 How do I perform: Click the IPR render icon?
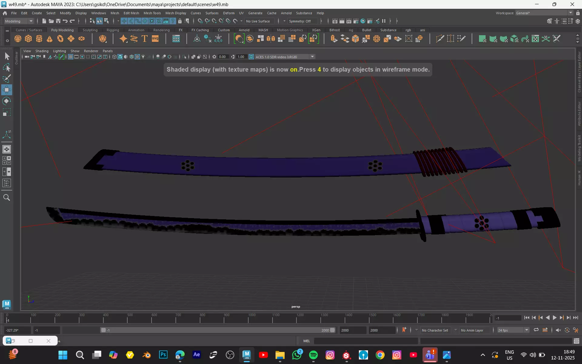pyautogui.click(x=349, y=21)
